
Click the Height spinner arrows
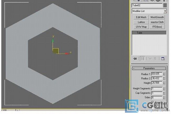tap(164, 83)
